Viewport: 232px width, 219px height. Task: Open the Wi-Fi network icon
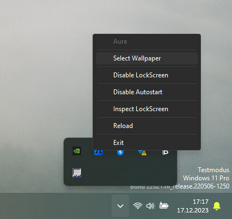pos(138,206)
